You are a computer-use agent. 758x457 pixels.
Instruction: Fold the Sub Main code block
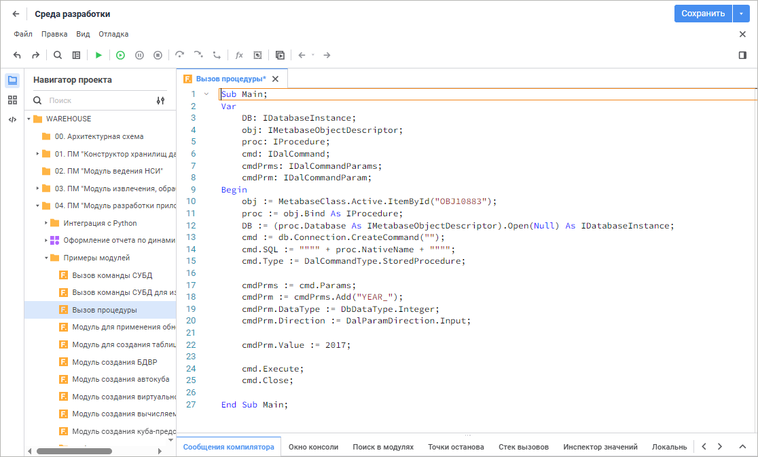206,94
